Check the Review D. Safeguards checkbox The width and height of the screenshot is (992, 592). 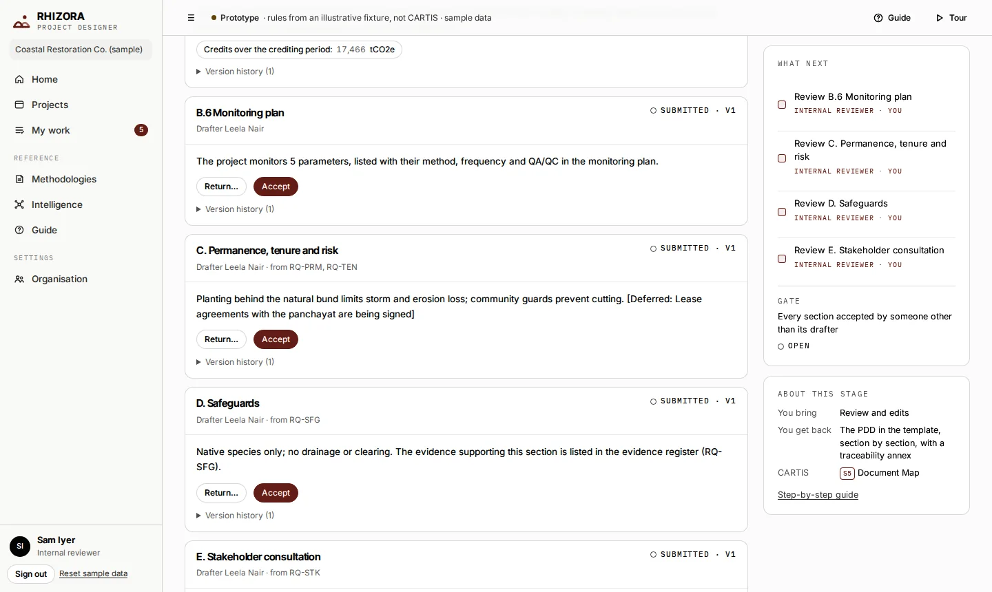782,212
